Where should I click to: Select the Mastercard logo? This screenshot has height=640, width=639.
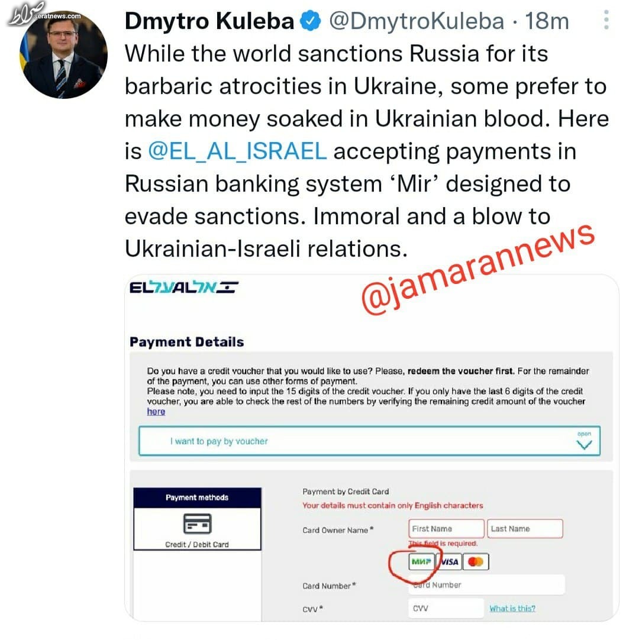(x=476, y=562)
